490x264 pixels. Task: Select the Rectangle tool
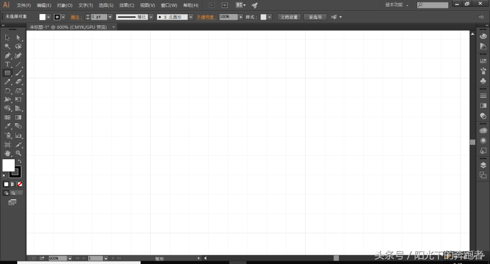click(7, 73)
